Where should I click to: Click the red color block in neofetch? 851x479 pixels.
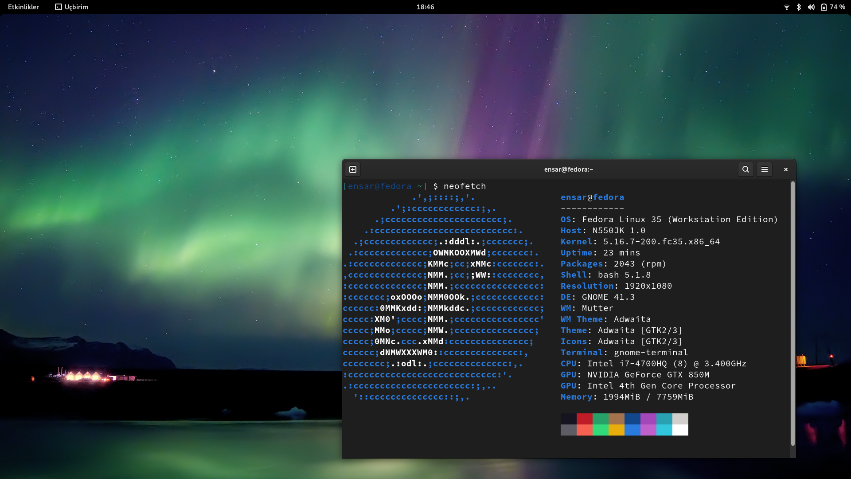pos(584,419)
